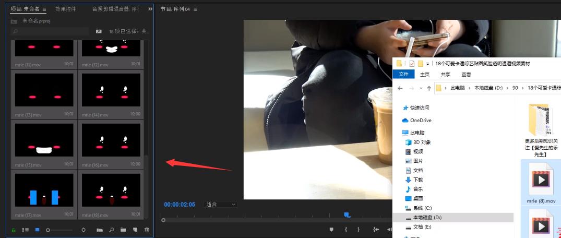
Task: Select the mrle (18).mov thumbnail
Action: [x=111, y=190]
